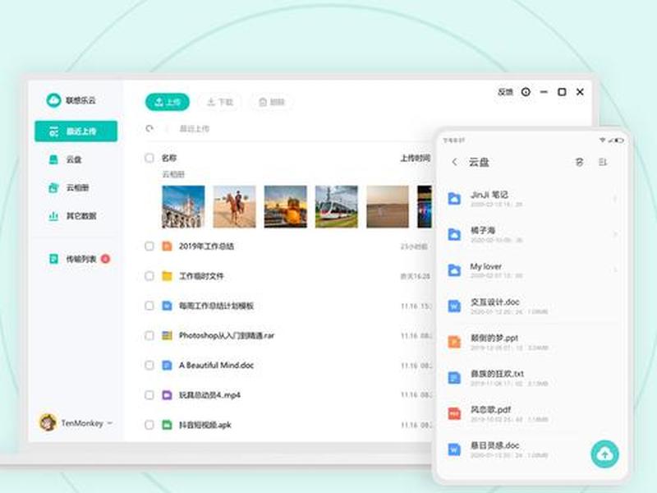Tap the chevron on the JinJi 笔记 row
The width and height of the screenshot is (657, 493).
pyautogui.click(x=614, y=199)
